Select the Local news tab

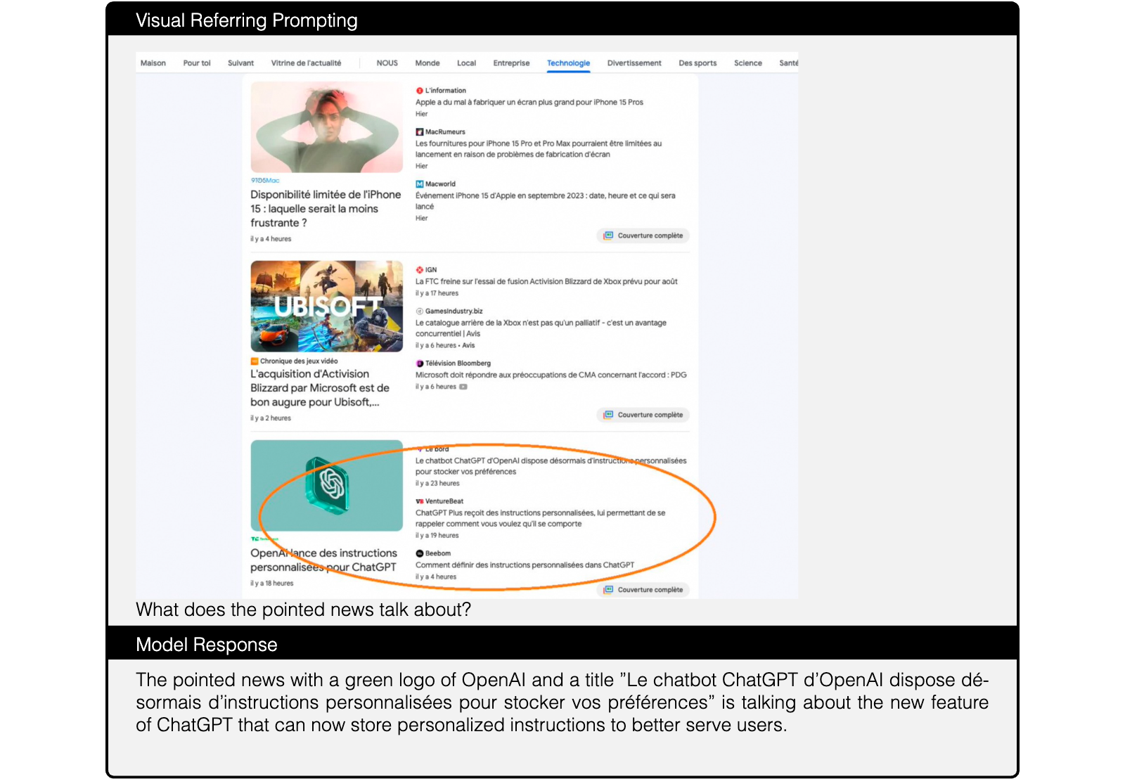[x=466, y=63]
